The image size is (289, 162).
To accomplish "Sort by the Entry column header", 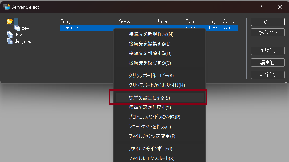I will tap(88, 21).
